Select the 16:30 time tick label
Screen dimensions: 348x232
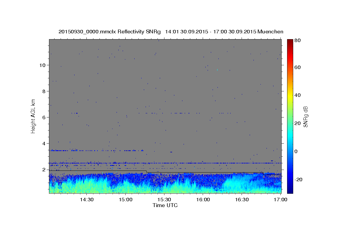click(242, 200)
